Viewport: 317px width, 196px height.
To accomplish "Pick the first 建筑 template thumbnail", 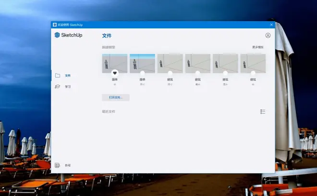I will tap(170, 63).
